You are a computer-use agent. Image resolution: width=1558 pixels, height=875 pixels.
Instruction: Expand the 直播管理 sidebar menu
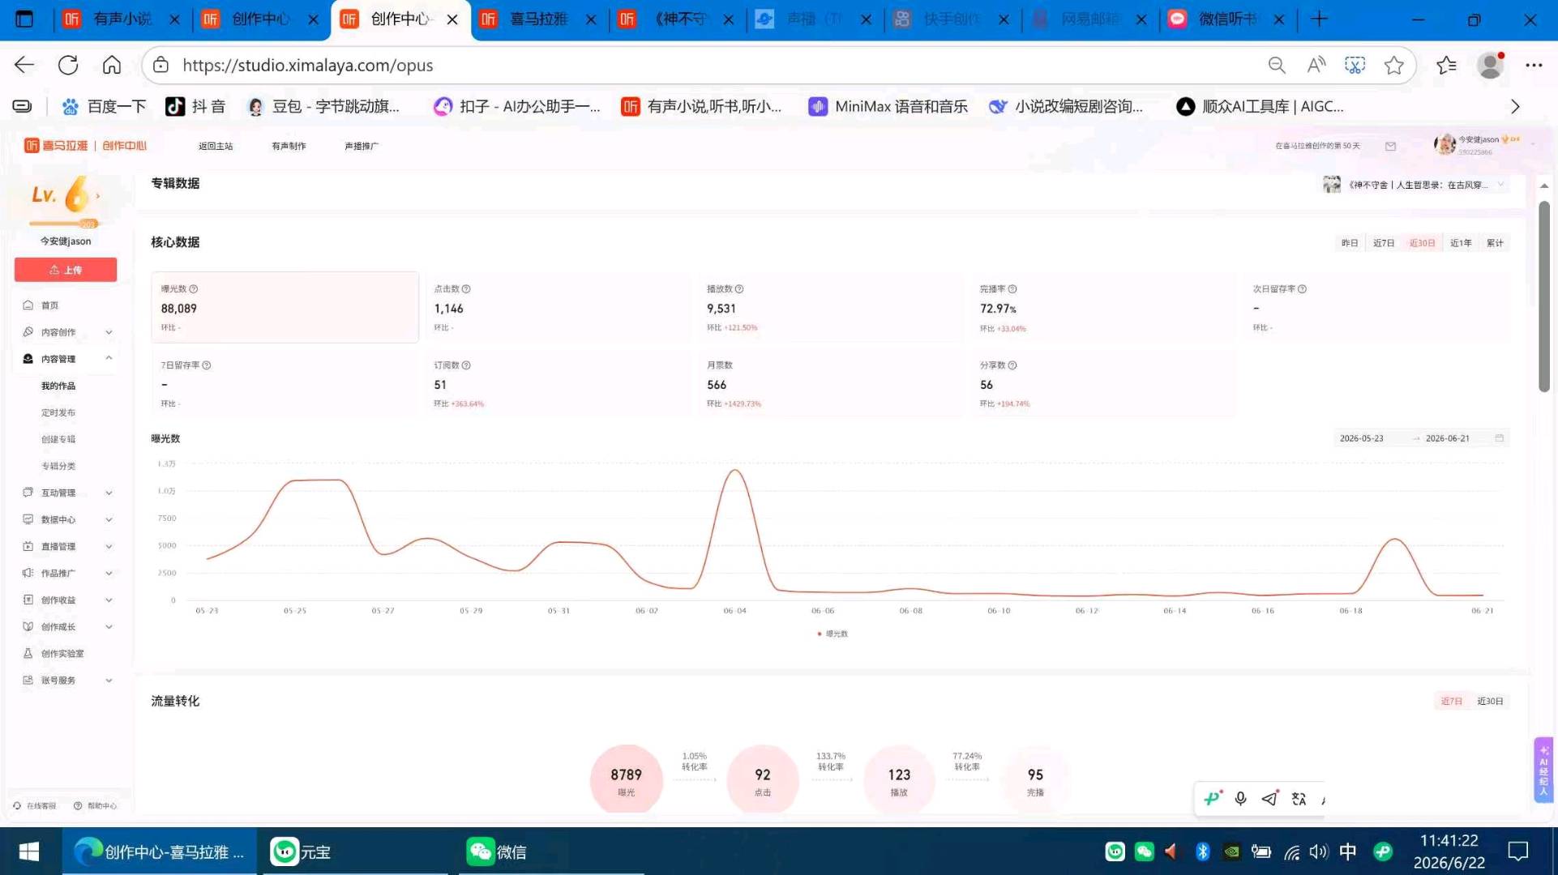[x=109, y=546]
